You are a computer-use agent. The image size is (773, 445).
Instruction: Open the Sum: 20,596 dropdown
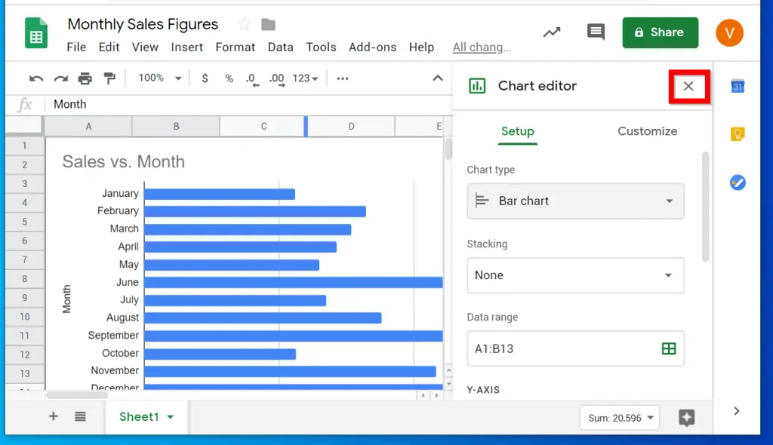[619, 418]
